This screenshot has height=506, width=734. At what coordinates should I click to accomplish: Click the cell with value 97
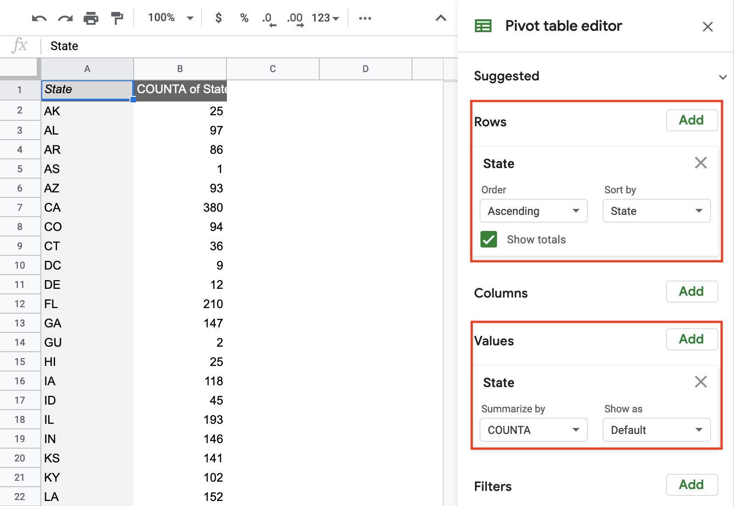point(180,130)
